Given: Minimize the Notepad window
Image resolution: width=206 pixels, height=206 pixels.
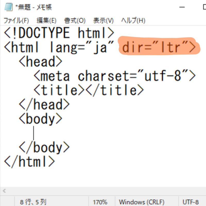Looking at the screenshot, I should point(182,7).
